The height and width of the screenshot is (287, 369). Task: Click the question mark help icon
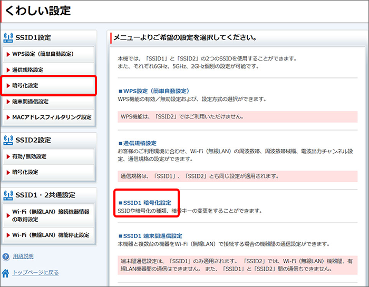click(x=6, y=256)
